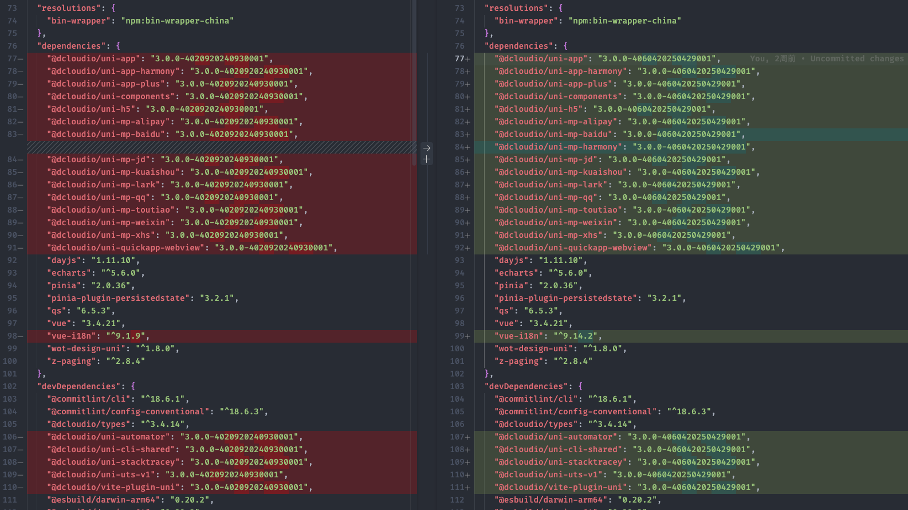
Task: Click "devDependencies" key in modified pane
Action: (x=526, y=386)
